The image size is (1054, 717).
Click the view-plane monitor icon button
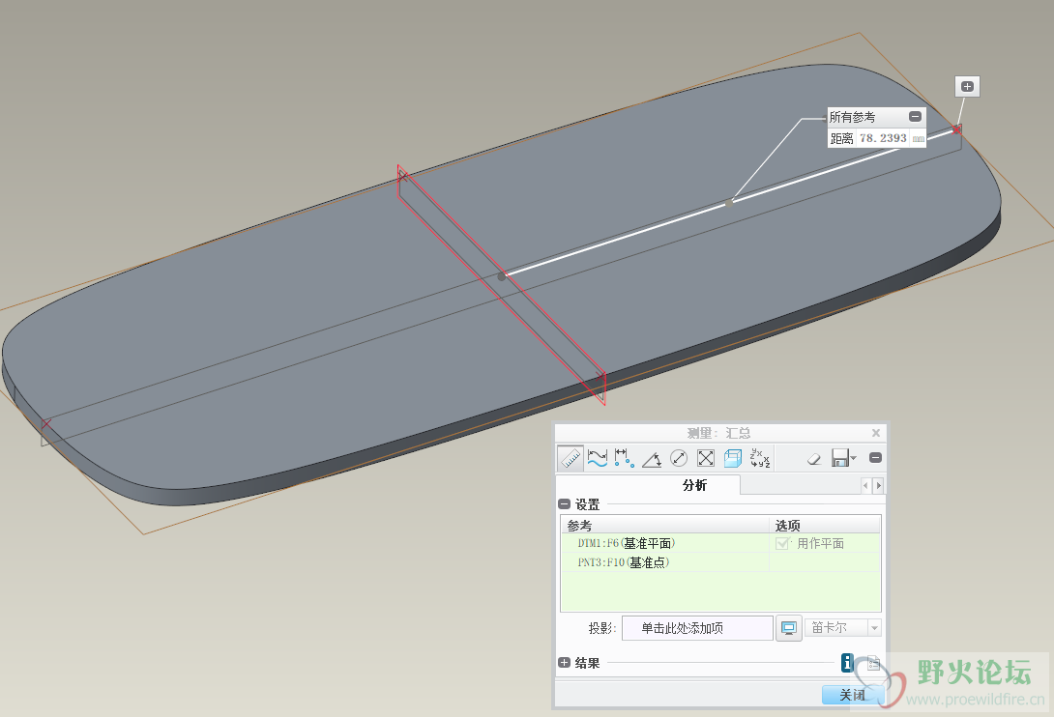click(x=789, y=628)
